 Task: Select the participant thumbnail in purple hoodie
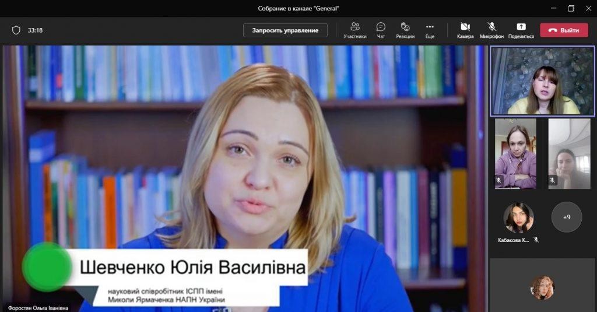pyautogui.click(x=515, y=153)
